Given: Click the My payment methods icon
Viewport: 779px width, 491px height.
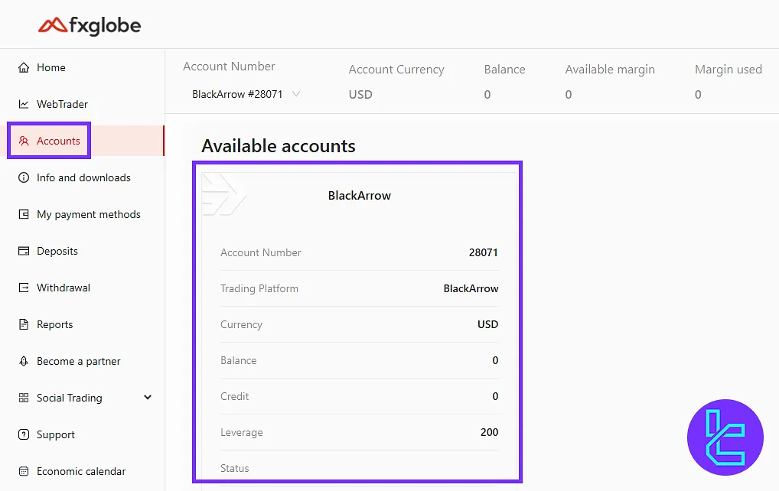Looking at the screenshot, I should click(x=24, y=214).
